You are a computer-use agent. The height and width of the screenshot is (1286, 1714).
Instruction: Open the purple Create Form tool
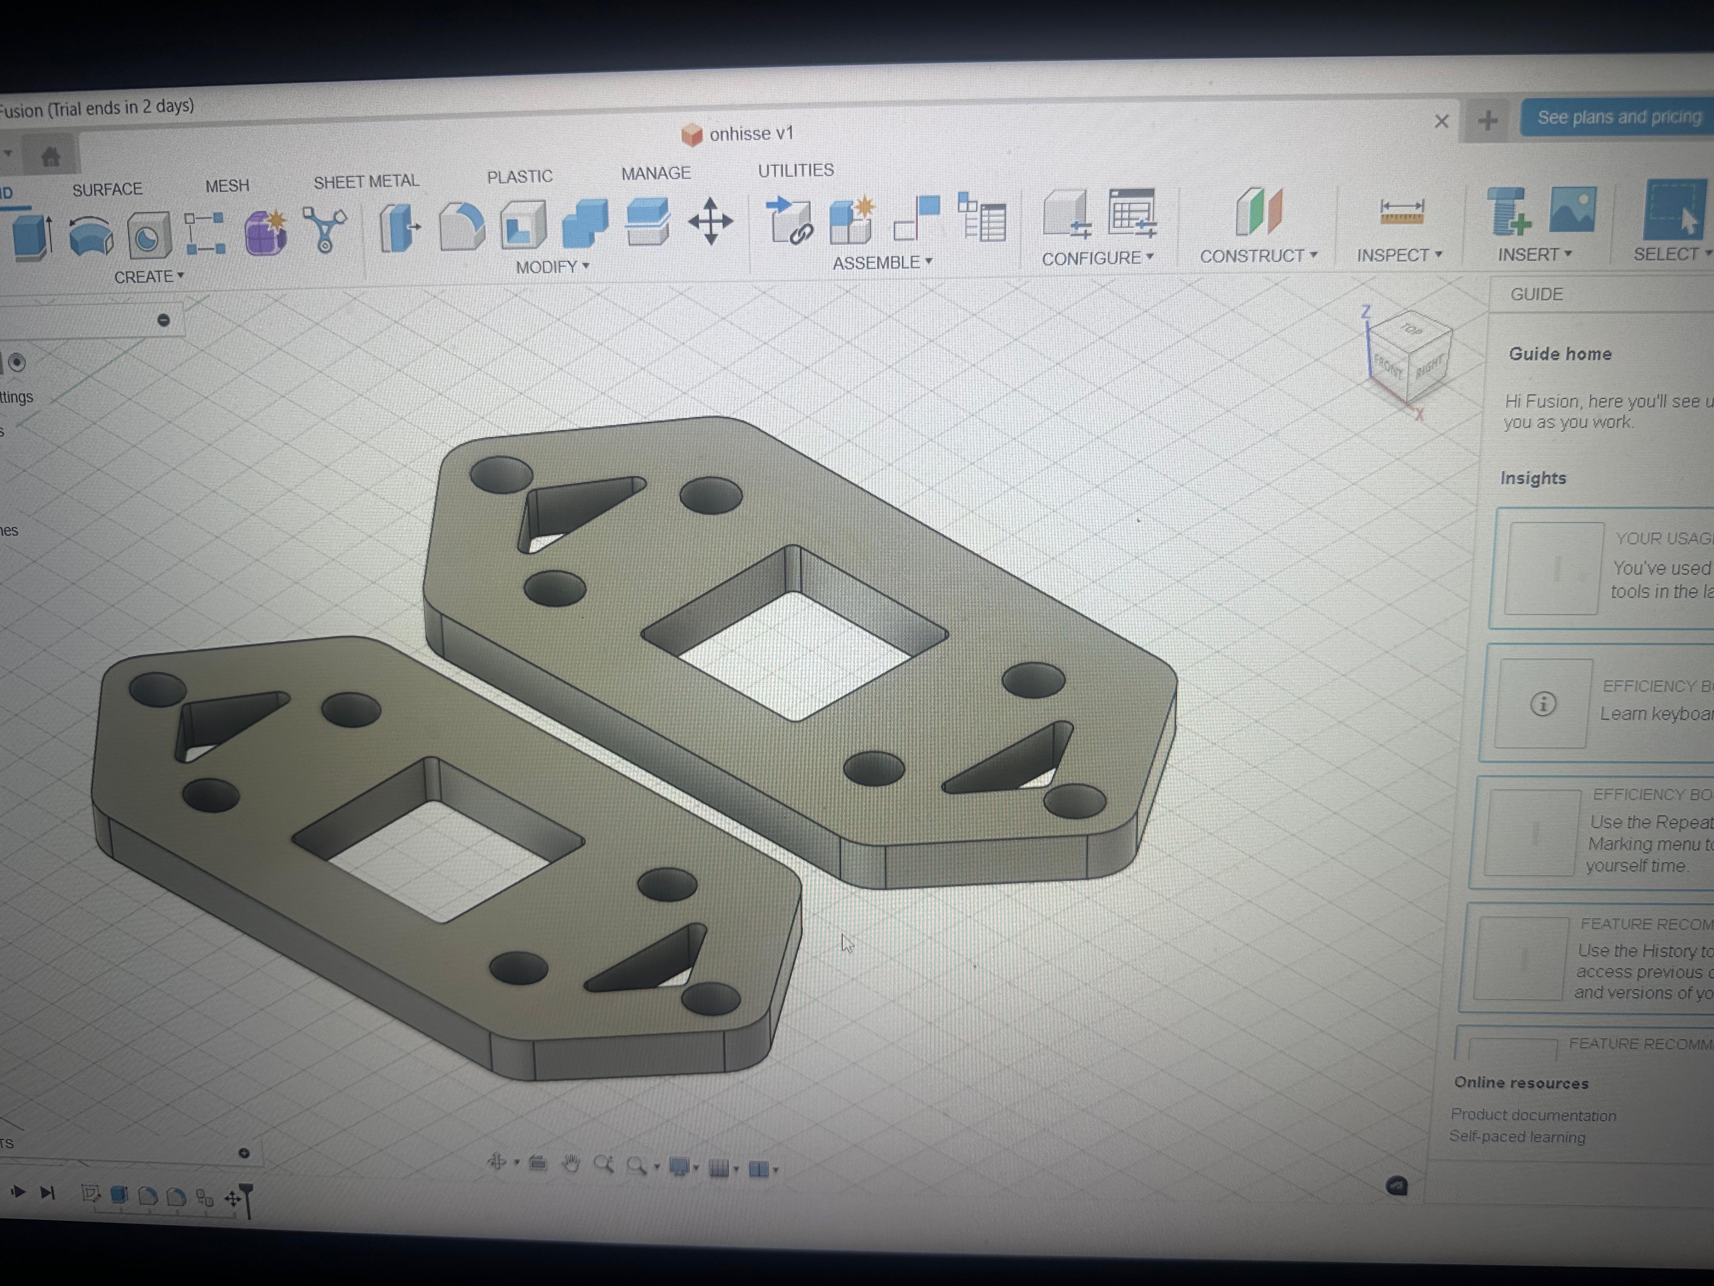pyautogui.click(x=266, y=232)
